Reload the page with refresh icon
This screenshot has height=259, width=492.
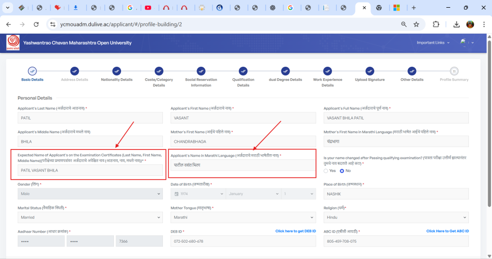tap(36, 24)
